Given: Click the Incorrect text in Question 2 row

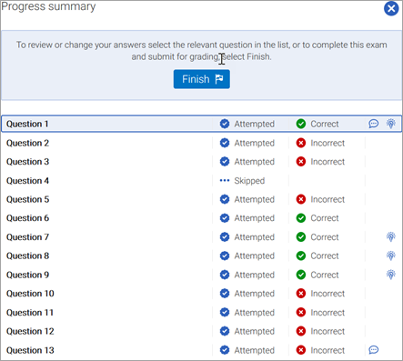Looking at the screenshot, I should [327, 143].
